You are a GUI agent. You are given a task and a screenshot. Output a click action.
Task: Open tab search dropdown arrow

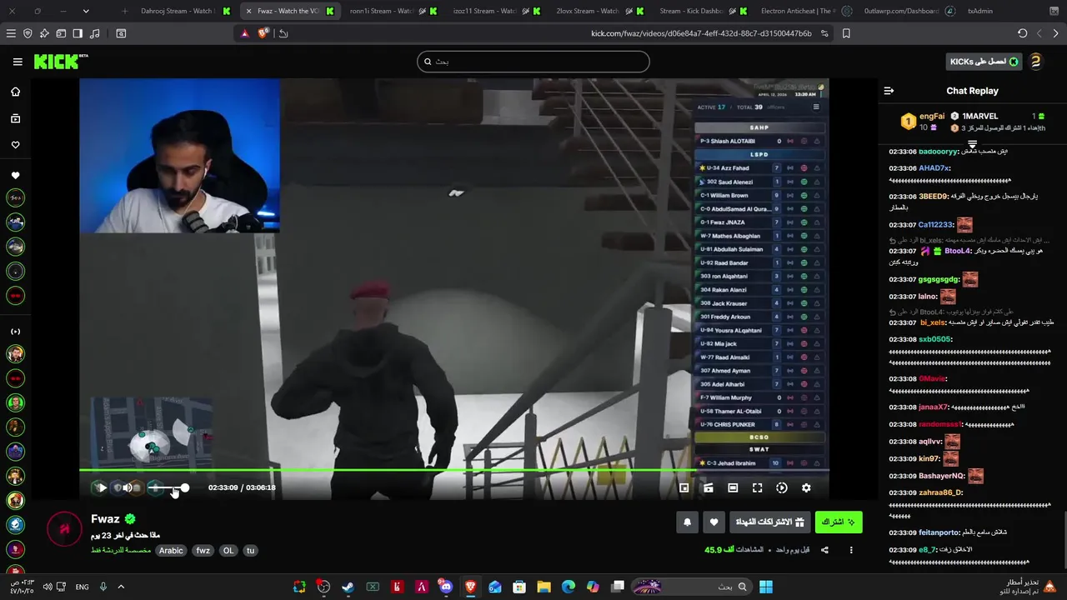pyautogui.click(x=86, y=11)
